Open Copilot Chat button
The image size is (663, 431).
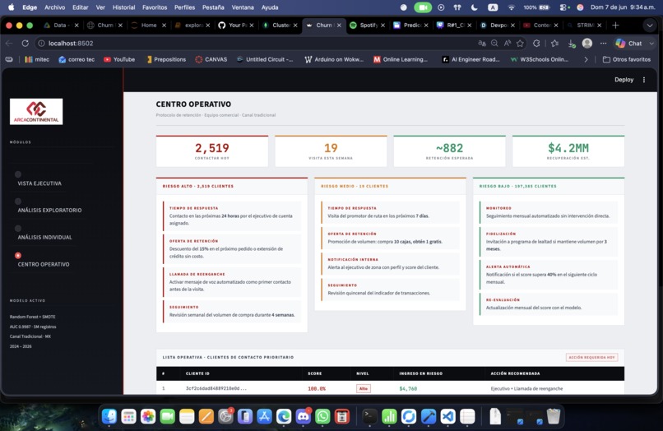click(x=631, y=43)
